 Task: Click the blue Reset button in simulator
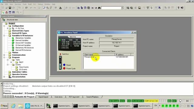(64, 65)
